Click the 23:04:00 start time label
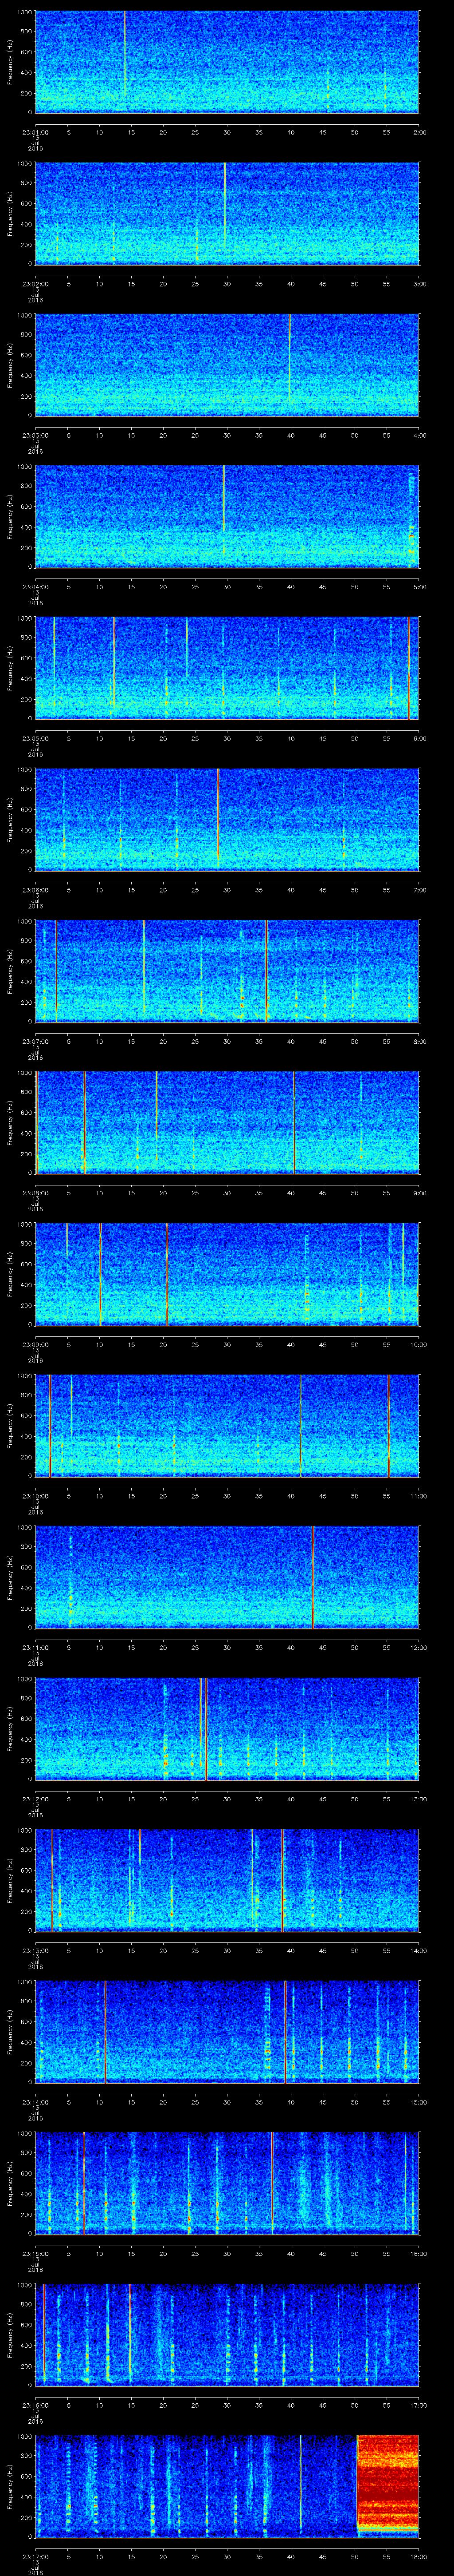 (x=35, y=586)
